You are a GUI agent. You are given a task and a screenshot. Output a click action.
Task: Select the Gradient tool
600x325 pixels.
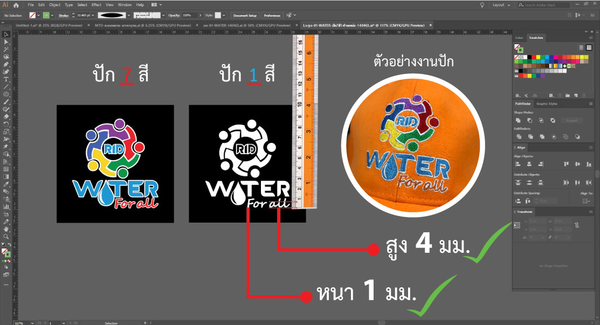tap(6, 177)
